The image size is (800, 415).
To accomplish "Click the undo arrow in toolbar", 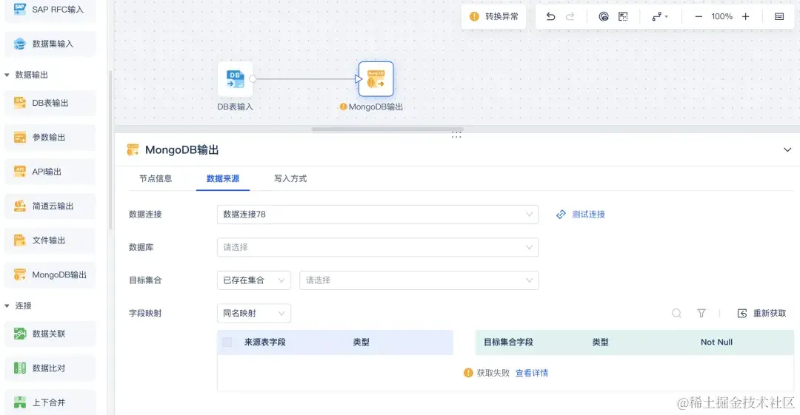I will point(550,16).
